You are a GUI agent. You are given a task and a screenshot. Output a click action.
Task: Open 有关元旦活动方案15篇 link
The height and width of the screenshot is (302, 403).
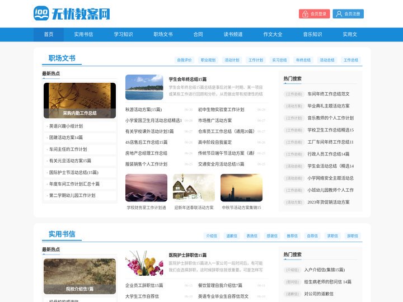[x=70, y=161]
